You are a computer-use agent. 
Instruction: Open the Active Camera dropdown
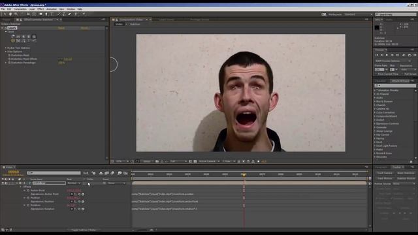click(x=209, y=161)
